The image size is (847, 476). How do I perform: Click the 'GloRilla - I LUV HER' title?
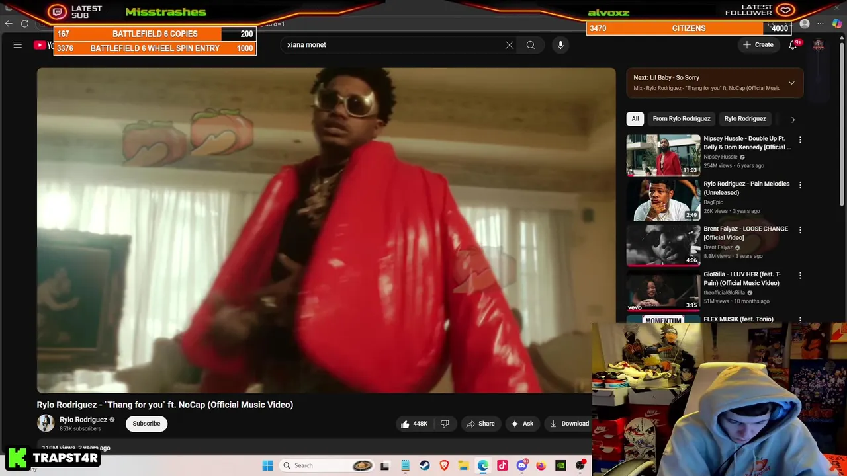pos(742,278)
